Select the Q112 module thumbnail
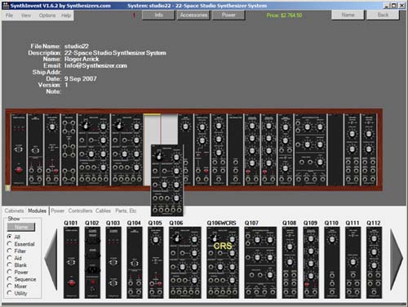The height and width of the screenshot is (307, 408). coord(374,263)
